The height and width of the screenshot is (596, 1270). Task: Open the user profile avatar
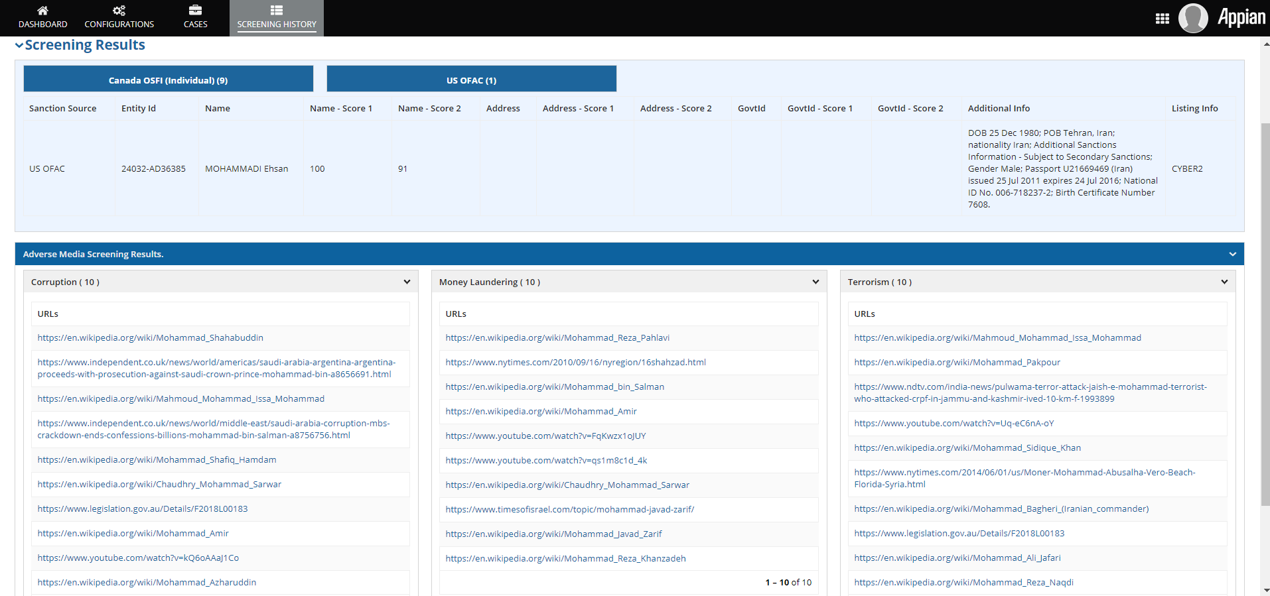click(1193, 18)
